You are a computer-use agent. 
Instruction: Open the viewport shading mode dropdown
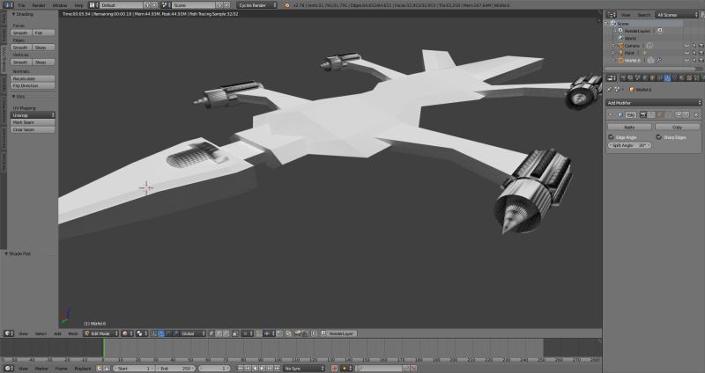[x=127, y=334]
